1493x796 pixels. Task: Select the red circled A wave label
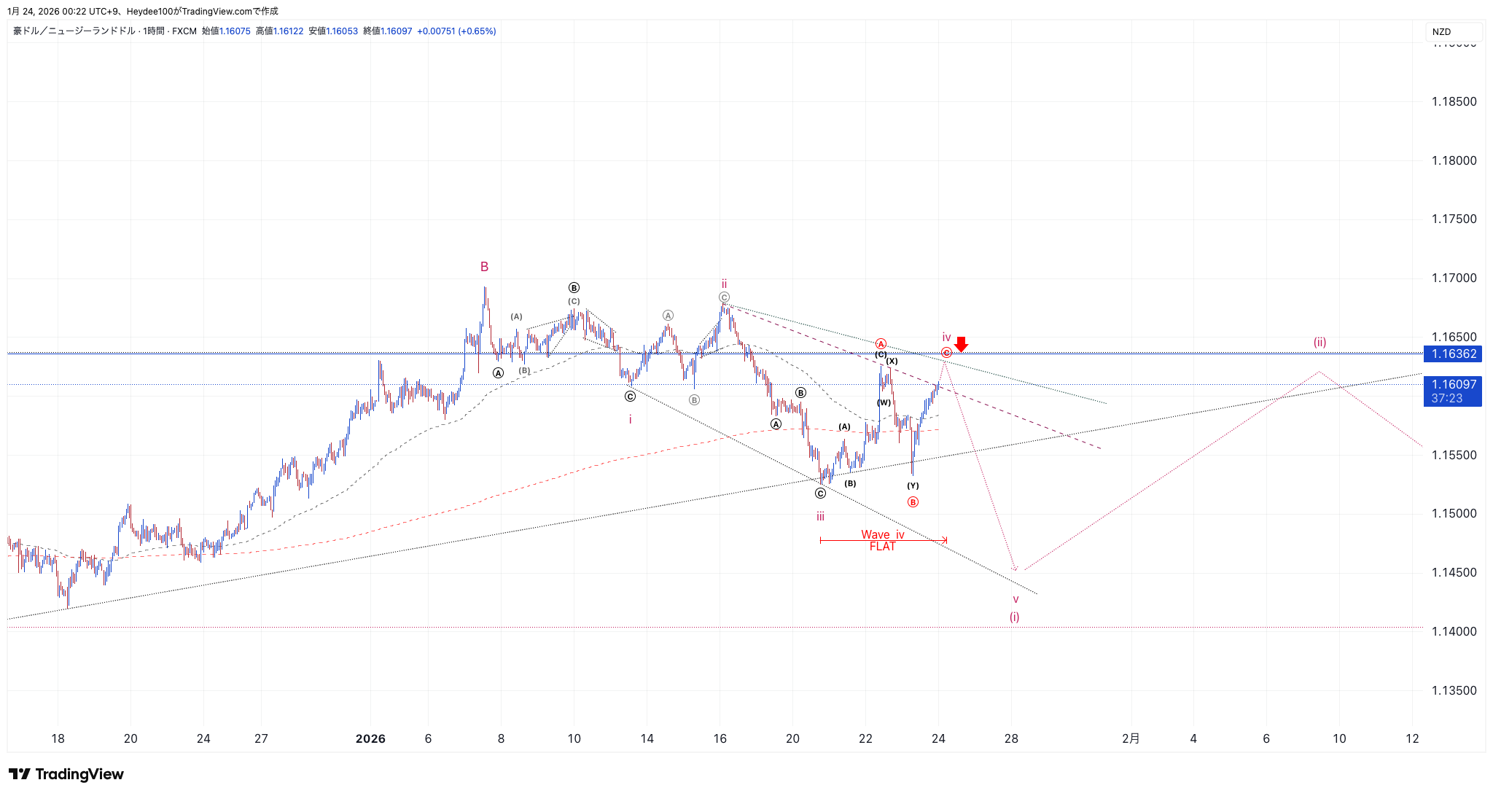point(881,343)
